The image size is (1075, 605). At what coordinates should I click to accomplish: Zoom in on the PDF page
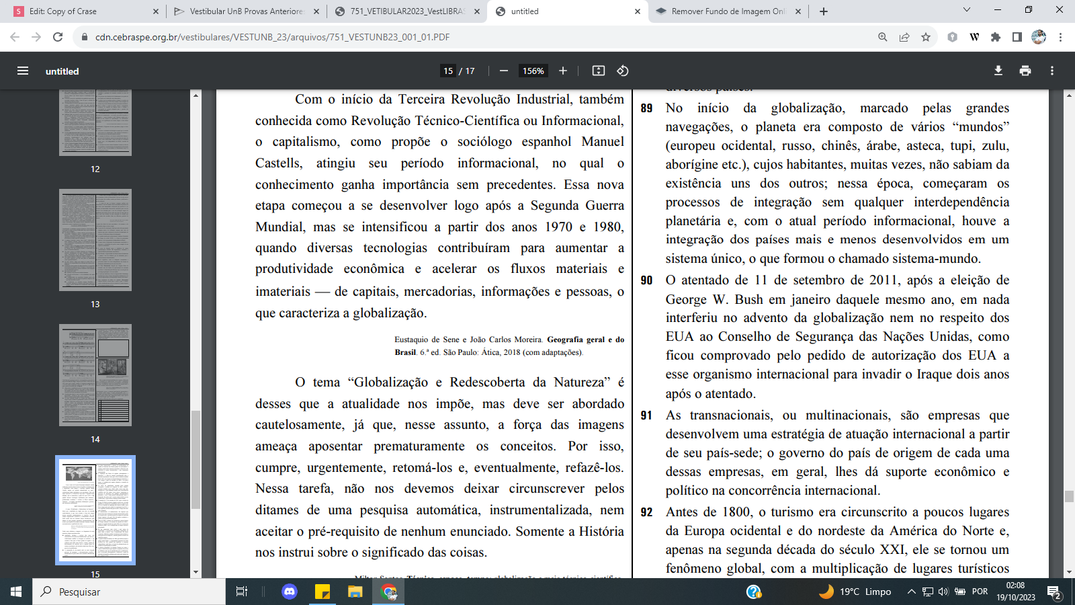(563, 71)
